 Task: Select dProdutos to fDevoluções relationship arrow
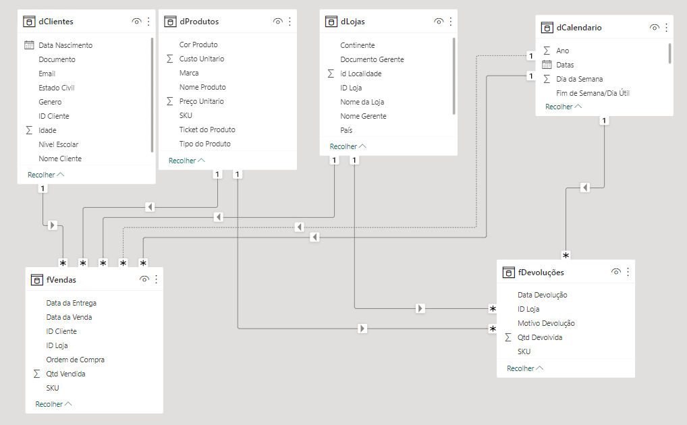pos(362,328)
